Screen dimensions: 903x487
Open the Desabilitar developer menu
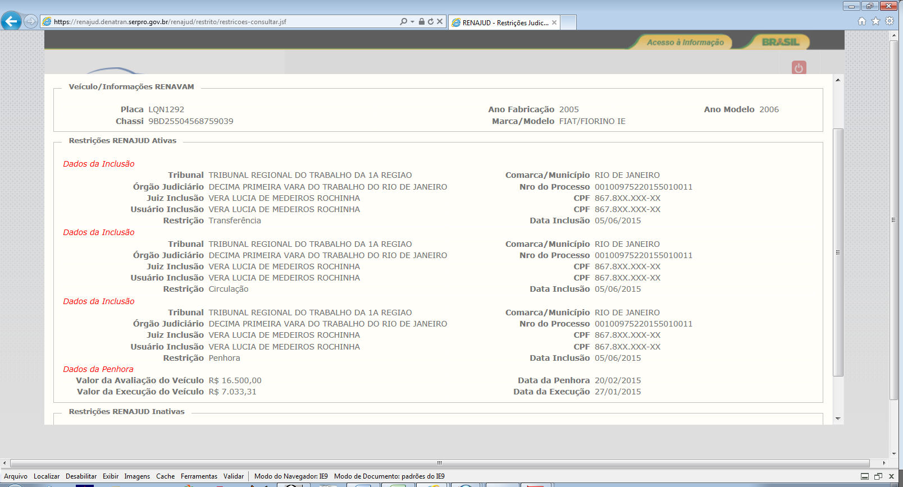81,476
